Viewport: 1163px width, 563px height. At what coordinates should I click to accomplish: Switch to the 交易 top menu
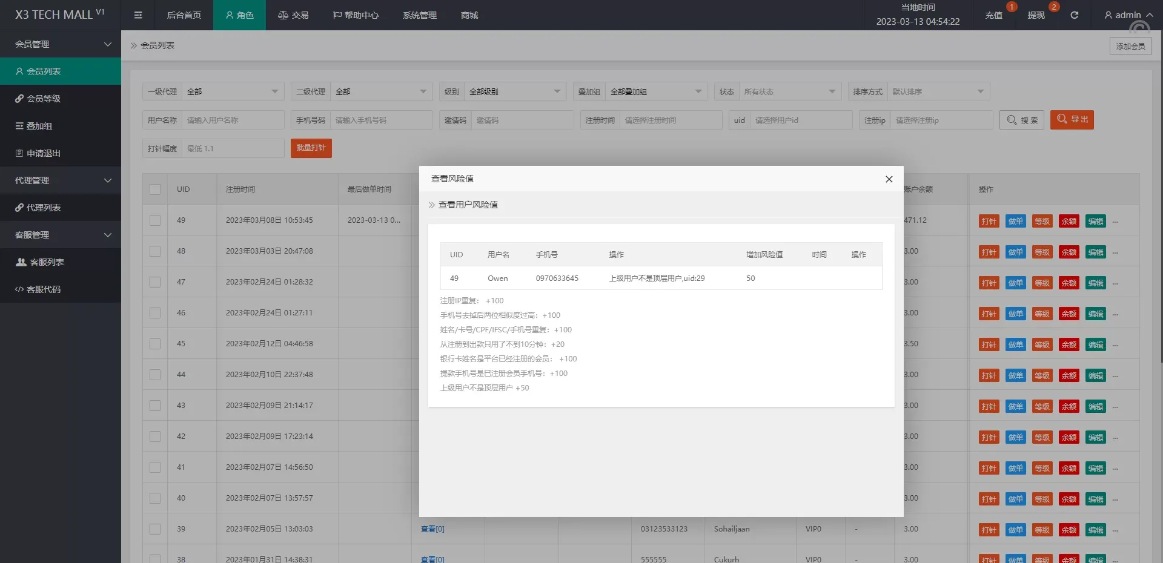click(x=293, y=15)
